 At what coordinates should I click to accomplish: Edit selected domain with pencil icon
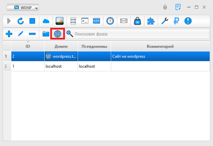(x=21, y=34)
